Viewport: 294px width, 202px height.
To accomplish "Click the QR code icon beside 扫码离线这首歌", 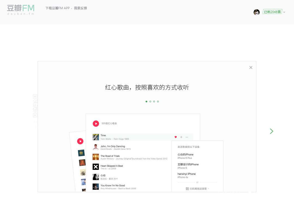I will point(187,189).
